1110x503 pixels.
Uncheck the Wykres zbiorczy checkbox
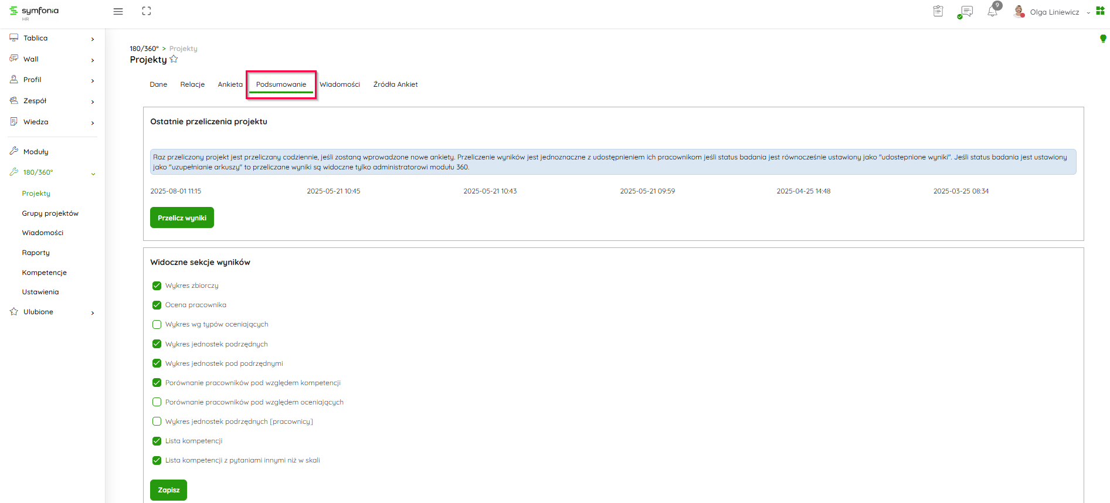(x=157, y=286)
